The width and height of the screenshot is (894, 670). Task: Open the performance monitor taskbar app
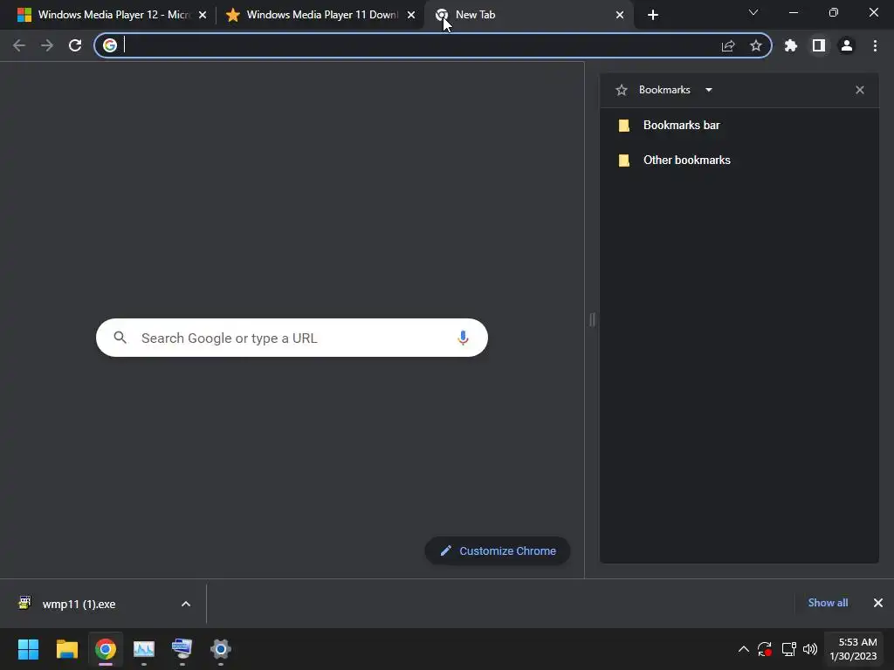click(144, 649)
